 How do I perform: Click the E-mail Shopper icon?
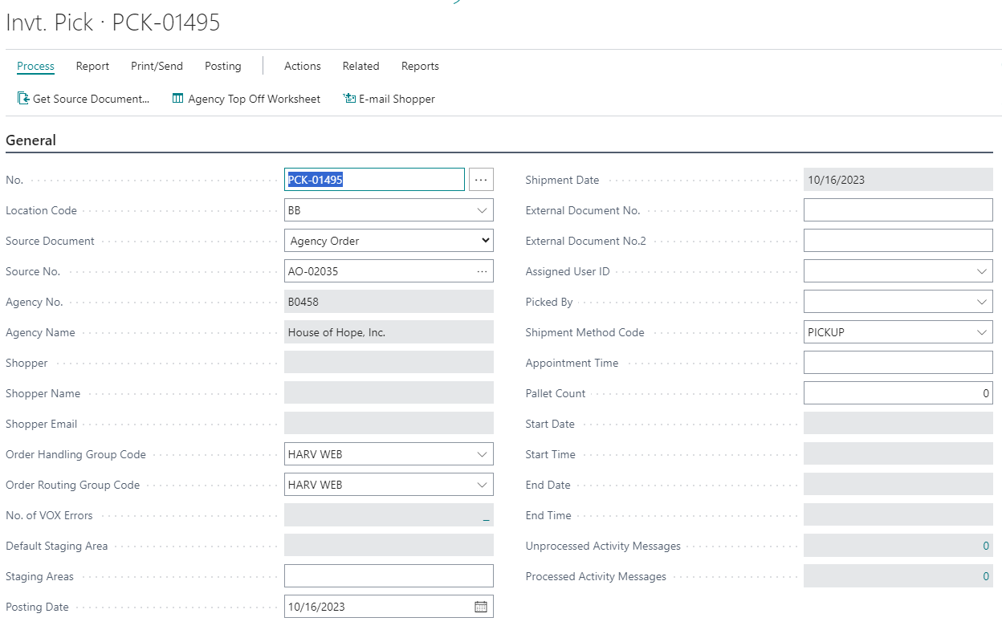click(349, 99)
